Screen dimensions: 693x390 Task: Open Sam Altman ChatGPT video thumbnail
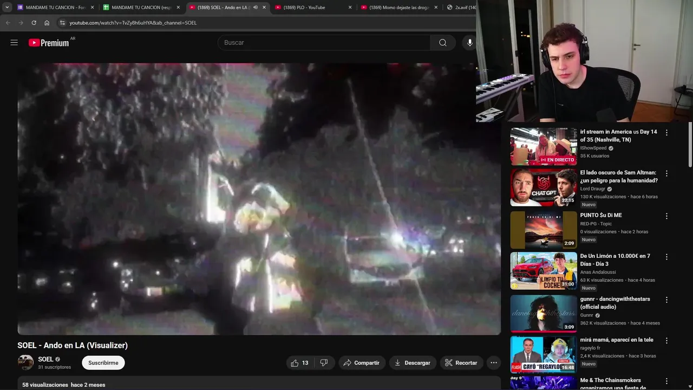(x=544, y=187)
